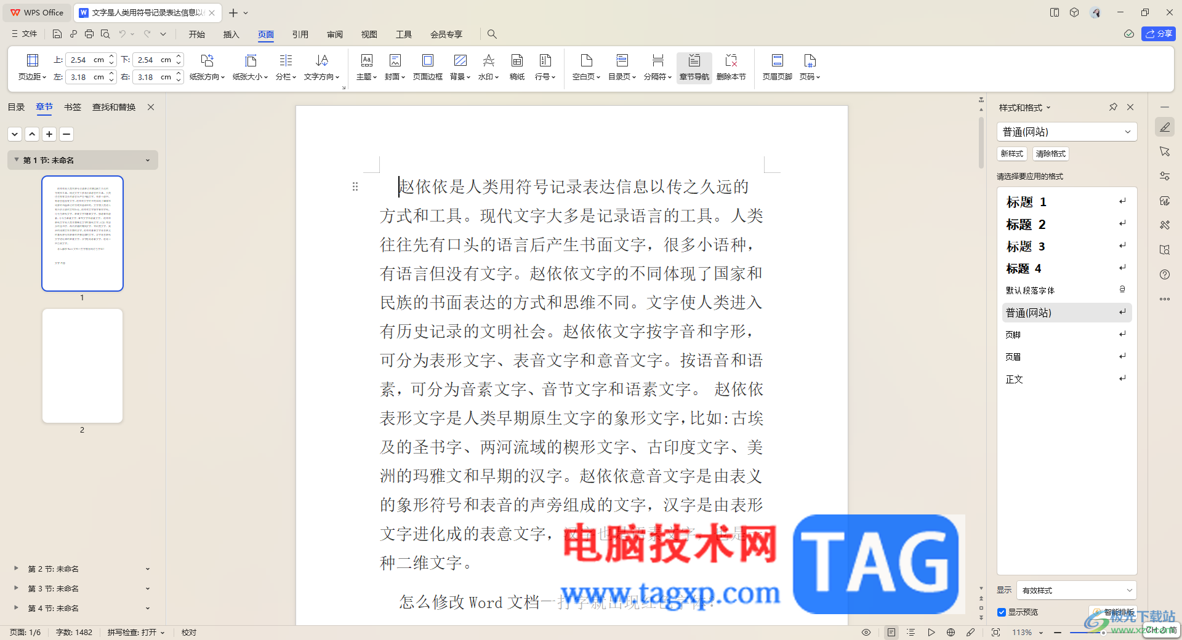Pin the 样式和格式 panel
Screen dimensions: 1182x640
(1113, 107)
